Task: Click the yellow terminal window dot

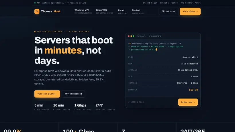Action: 131,36
